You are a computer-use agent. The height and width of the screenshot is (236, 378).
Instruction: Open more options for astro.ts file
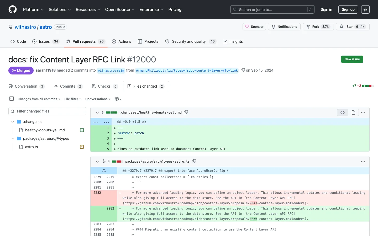click(x=363, y=162)
